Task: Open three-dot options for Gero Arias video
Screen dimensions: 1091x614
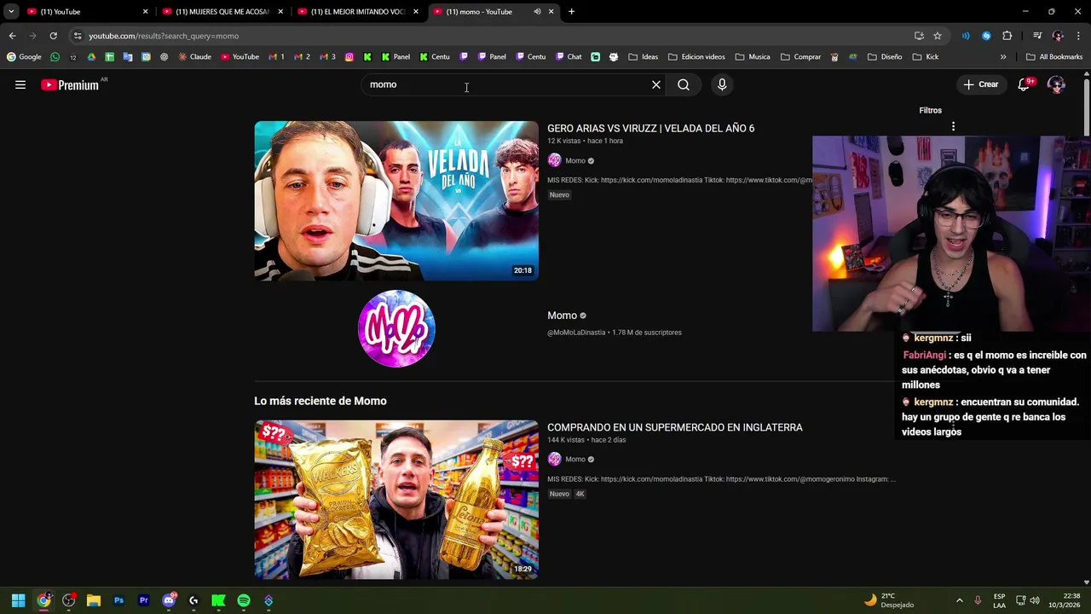Action: (953, 126)
